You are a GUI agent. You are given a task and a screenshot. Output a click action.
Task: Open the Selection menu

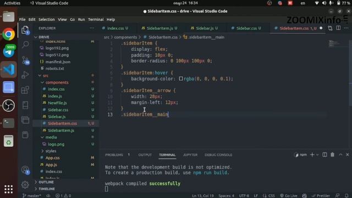[x=46, y=20]
